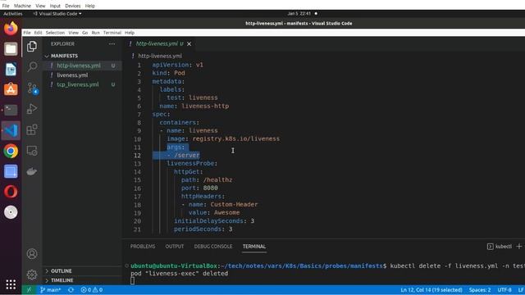Viewport: 525px width, 295px height.
Task: Open Files manager from the dock
Action: pos(11,49)
